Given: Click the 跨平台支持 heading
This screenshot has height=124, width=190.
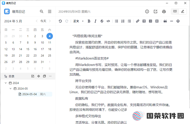Looking at the screenshot, I should pyautogui.click(x=83, y=81).
